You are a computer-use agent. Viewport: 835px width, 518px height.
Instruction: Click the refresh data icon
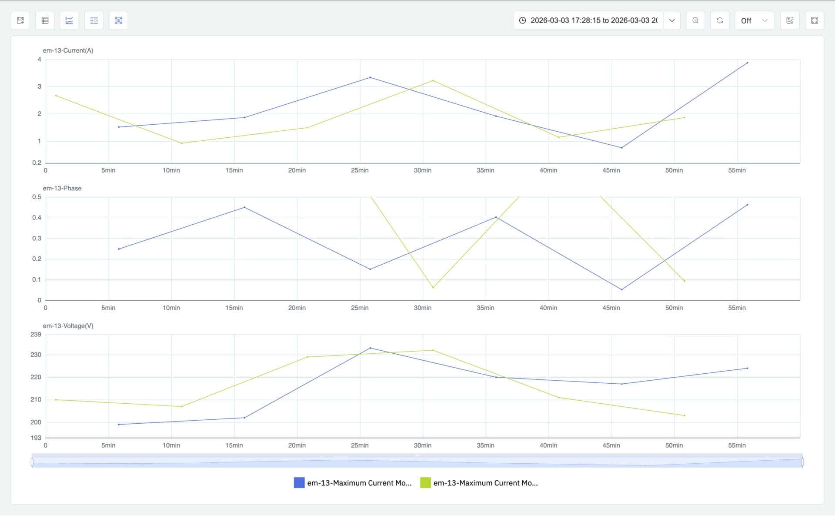coord(720,20)
